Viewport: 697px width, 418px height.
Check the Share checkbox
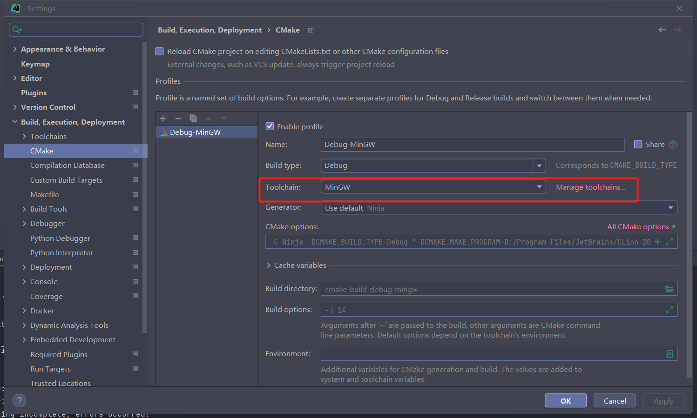638,144
